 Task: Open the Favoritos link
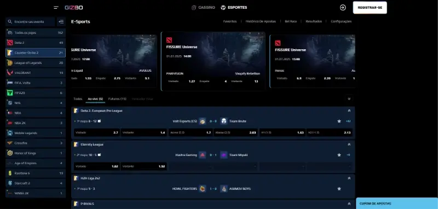(x=230, y=21)
